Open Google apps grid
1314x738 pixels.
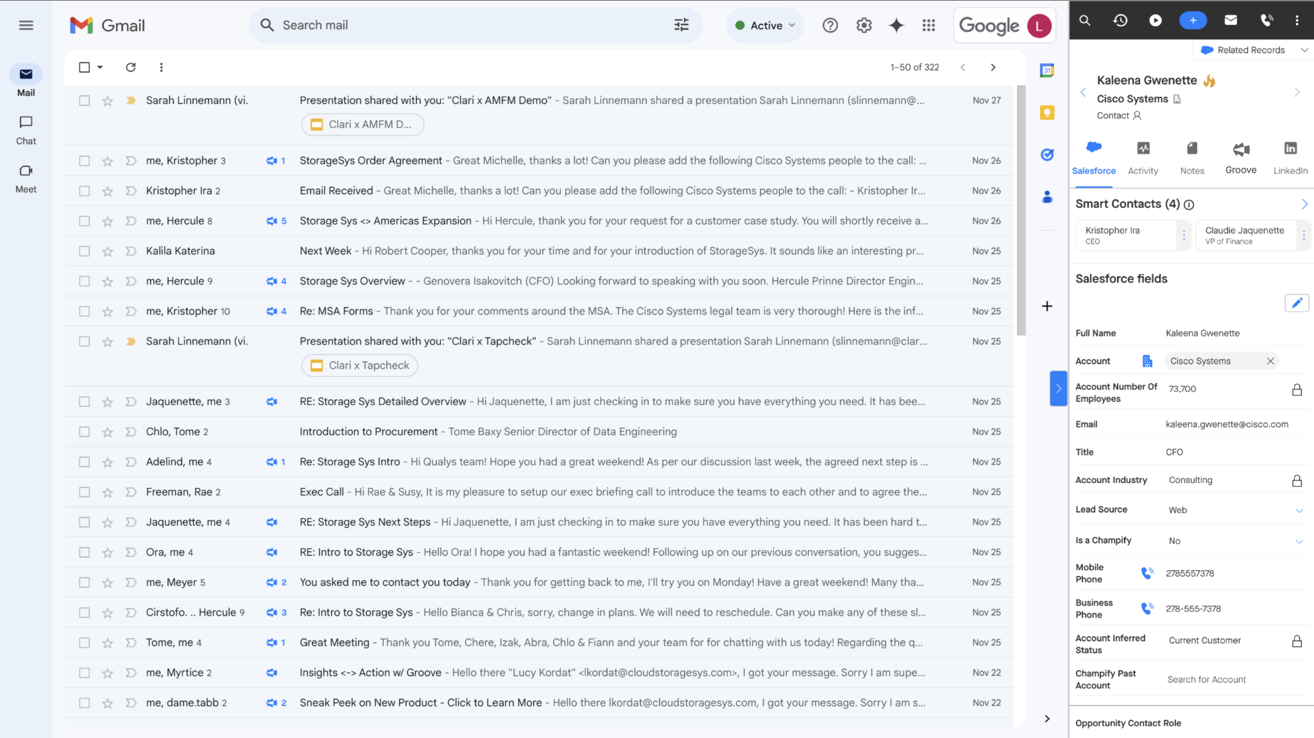pos(928,25)
